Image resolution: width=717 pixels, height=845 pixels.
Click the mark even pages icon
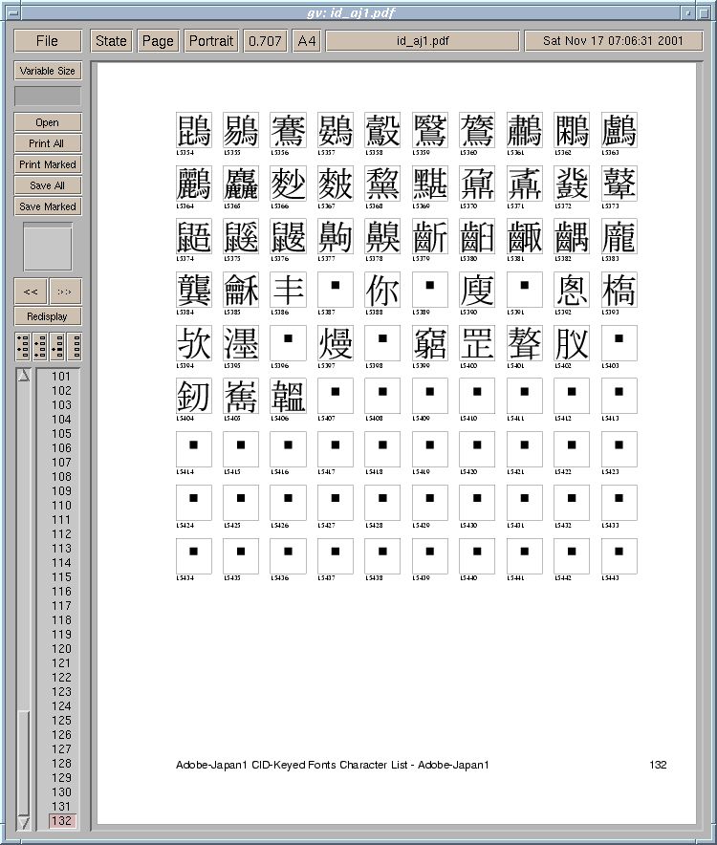click(40, 346)
